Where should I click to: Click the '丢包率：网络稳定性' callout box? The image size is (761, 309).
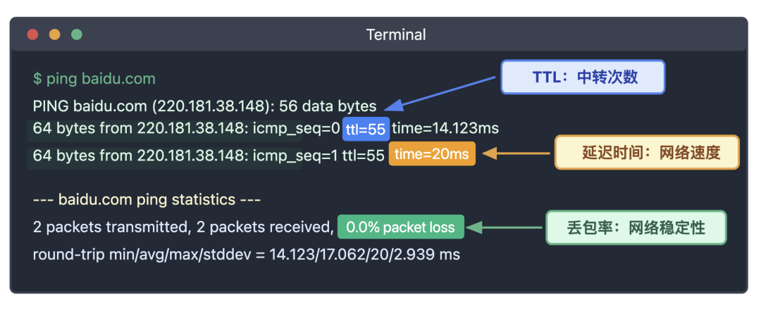coord(636,227)
